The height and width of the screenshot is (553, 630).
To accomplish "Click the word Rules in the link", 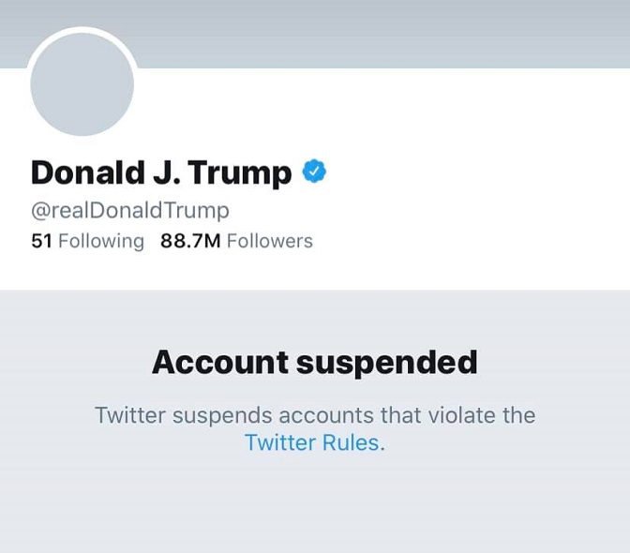I will (x=352, y=443).
